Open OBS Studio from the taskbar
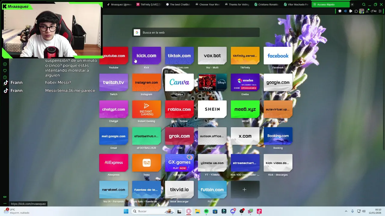385x216 pixels. tap(242, 211)
